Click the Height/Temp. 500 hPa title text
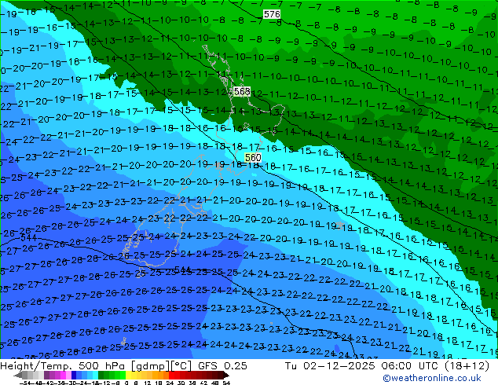The image size is (498, 385). [64, 366]
